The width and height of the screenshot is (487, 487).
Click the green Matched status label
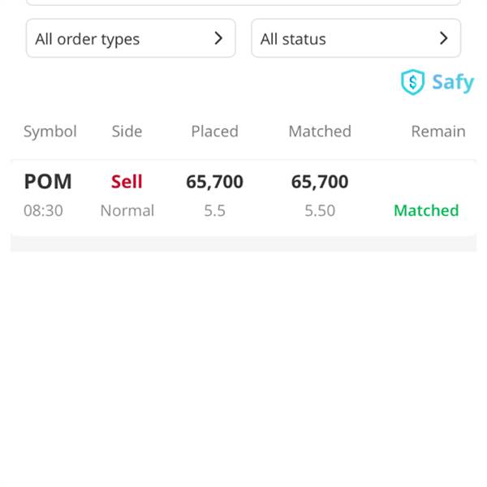coord(426,210)
